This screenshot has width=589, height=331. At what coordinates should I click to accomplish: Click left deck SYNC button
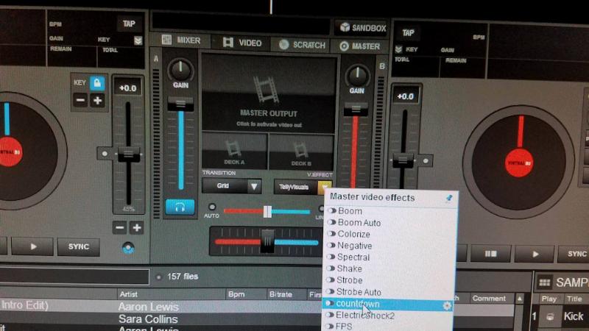[x=79, y=246]
